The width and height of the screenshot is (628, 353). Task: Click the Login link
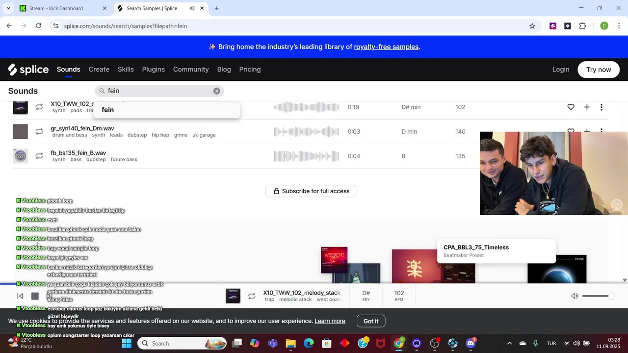coord(561,70)
